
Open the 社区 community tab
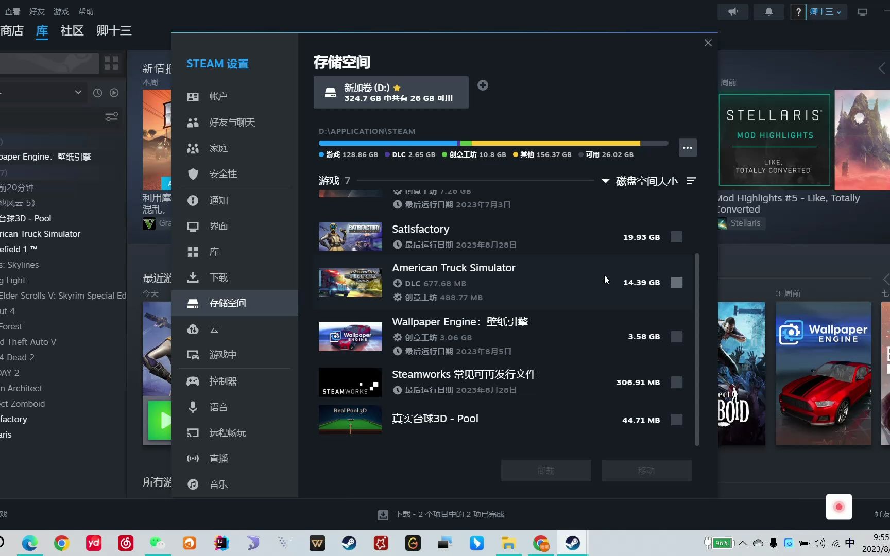point(72,31)
